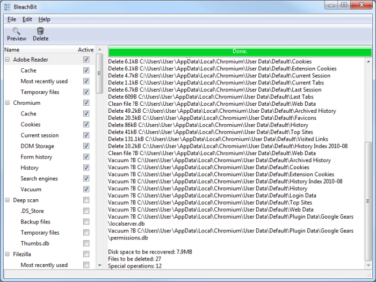Select the Chromium tree item
Screen dimensions: 376x282
pos(27,103)
